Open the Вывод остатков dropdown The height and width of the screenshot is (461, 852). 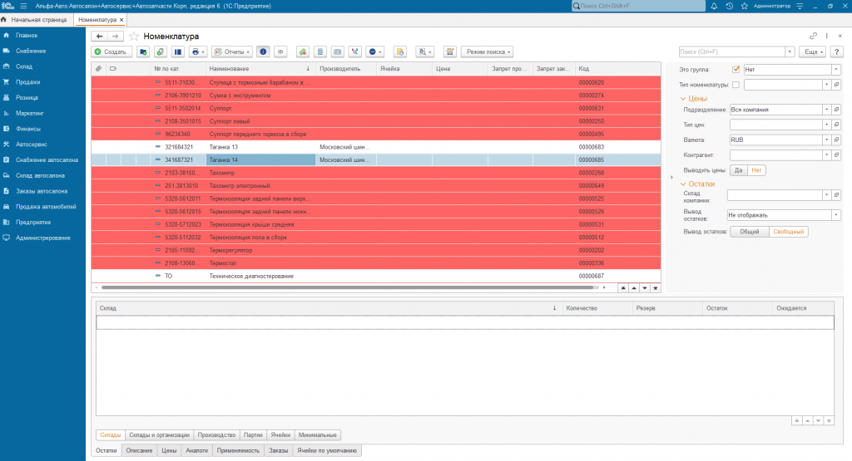(835, 215)
